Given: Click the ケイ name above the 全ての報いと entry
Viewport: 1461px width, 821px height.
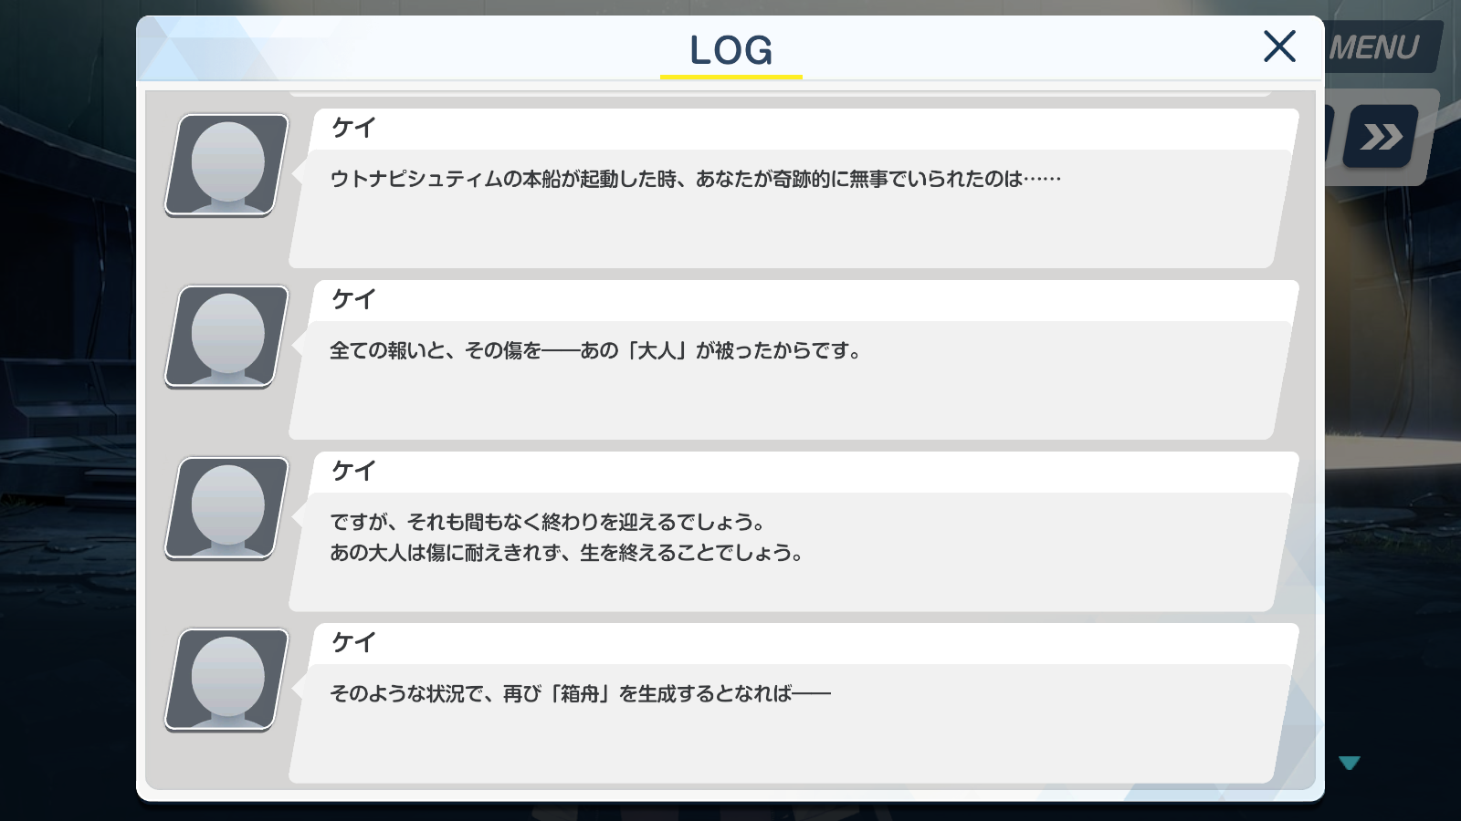Looking at the screenshot, I should (x=353, y=299).
